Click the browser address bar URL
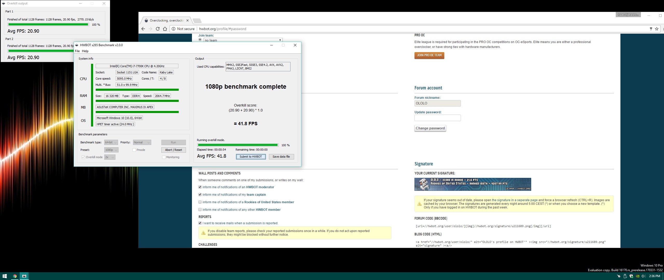The image size is (664, 280). 223,29
